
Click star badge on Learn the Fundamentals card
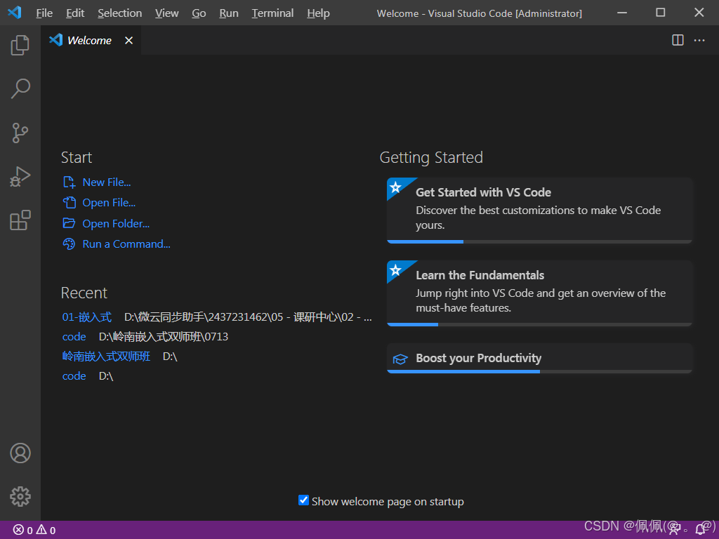(396, 270)
